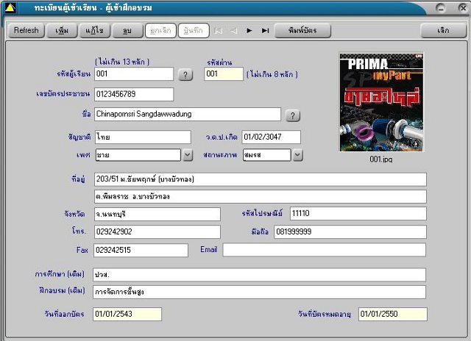
Task: Click the บันทึก (save) button
Action: pyautogui.click(x=194, y=31)
